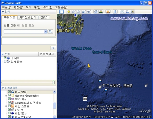Toggle the 내 위치 checkbox

(x=5, y=58)
